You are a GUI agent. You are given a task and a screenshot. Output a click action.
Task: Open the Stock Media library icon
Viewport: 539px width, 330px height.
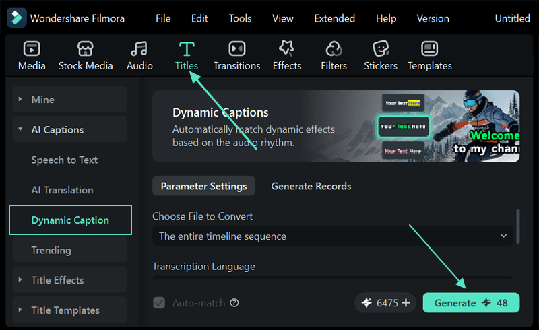[85, 48]
